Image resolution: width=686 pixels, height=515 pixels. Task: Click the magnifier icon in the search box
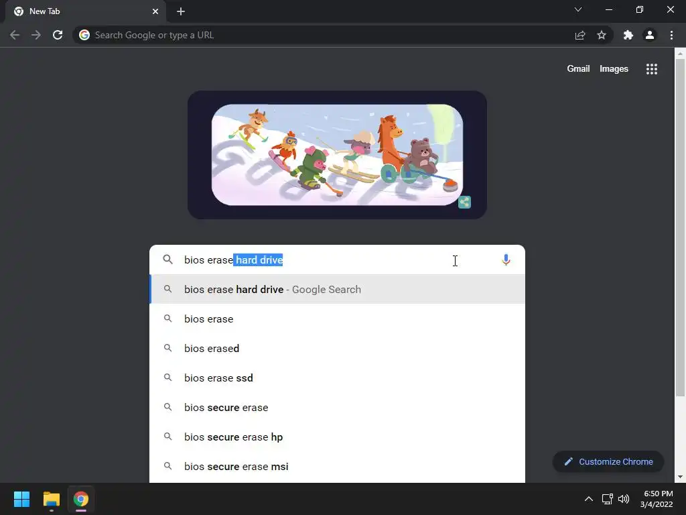pos(168,260)
